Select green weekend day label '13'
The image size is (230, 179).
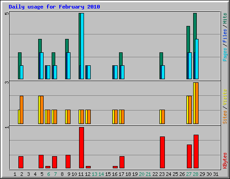pyautogui.click(x=94, y=174)
